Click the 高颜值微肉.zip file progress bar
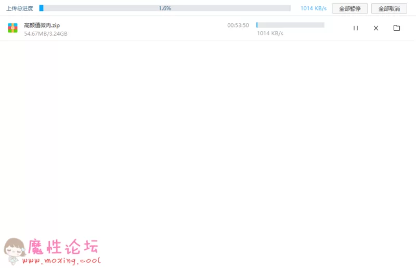The width and height of the screenshot is (416, 268). coord(290,25)
